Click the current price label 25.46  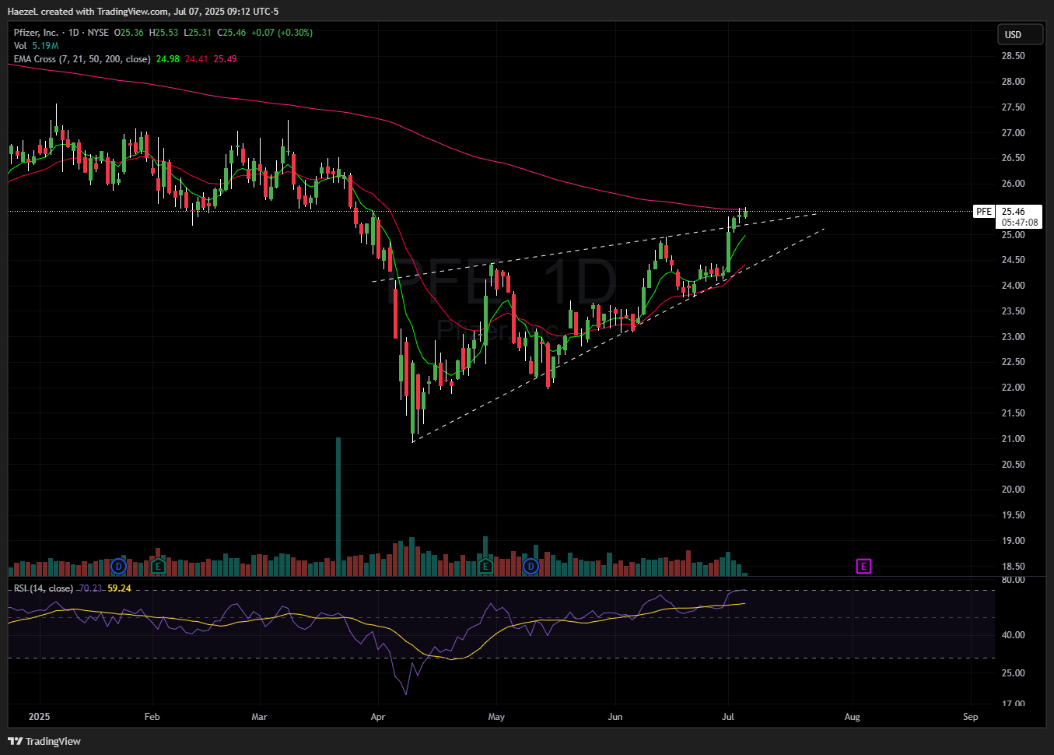tap(1013, 211)
